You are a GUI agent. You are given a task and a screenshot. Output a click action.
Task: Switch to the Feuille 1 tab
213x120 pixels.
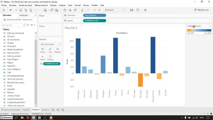[x=26, y=110]
